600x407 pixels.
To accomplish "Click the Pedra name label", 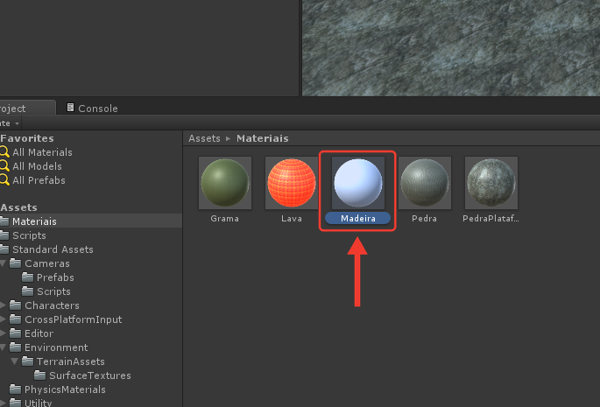I will [424, 219].
